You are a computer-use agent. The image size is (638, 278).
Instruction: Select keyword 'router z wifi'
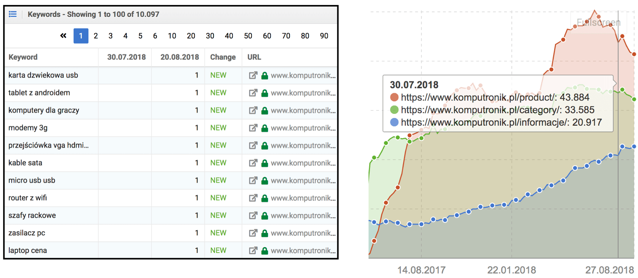(27, 198)
